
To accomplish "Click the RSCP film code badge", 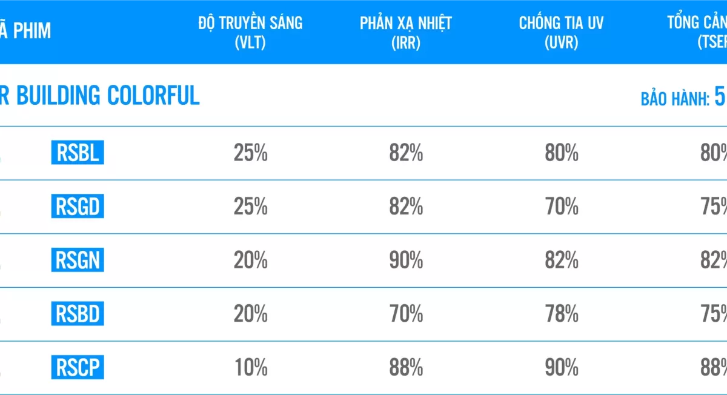I will pyautogui.click(x=78, y=367).
